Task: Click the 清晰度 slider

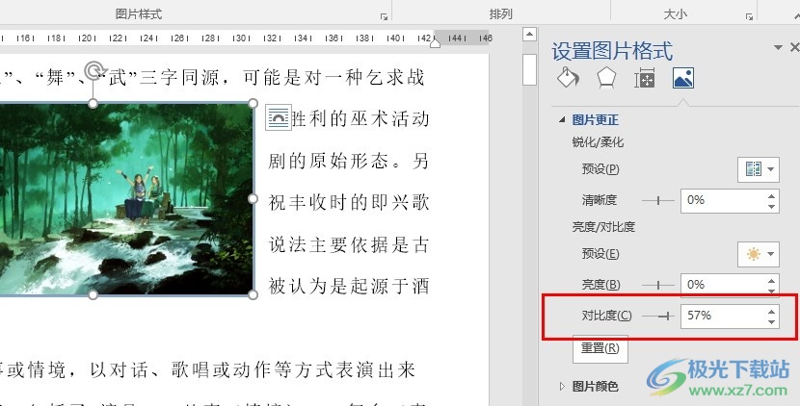Action: (658, 201)
